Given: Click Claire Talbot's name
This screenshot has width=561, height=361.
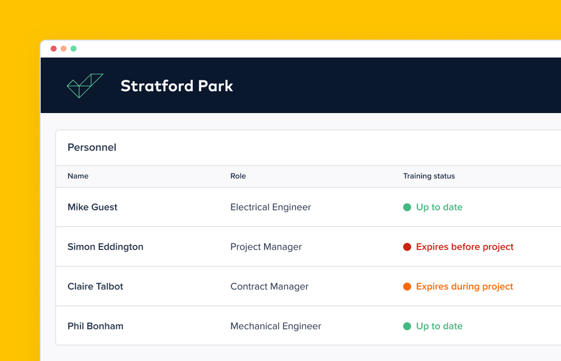Looking at the screenshot, I should tap(95, 286).
